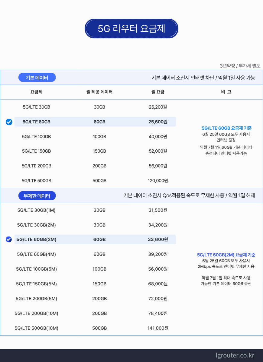Click the 월 요금 column header

[x=158, y=92]
